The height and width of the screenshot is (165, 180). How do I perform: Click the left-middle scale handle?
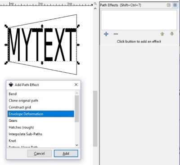6,45
